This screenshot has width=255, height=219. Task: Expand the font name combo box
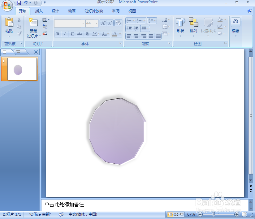click(83, 23)
